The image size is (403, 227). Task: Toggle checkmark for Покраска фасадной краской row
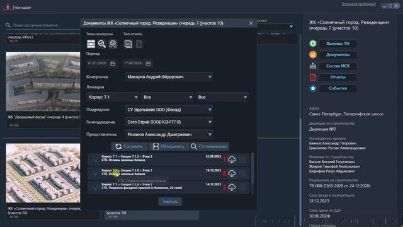click(95, 187)
